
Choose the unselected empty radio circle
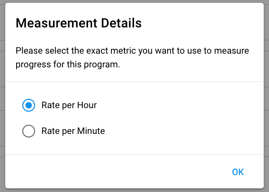29,131
